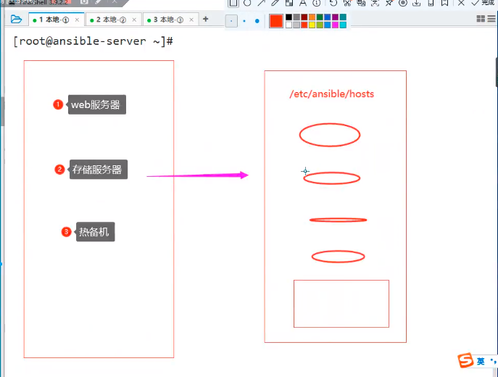The image size is (498, 377).
Task: Add a new tab with plus button
Action: 205,19
